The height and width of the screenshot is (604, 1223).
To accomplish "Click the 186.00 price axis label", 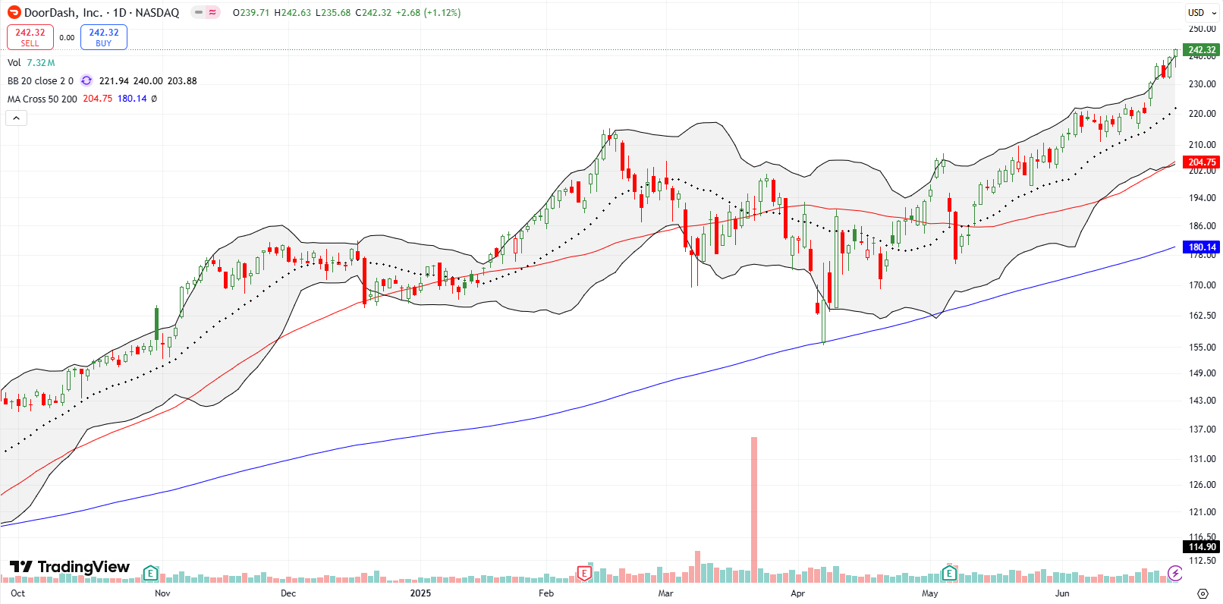I will [x=1202, y=226].
